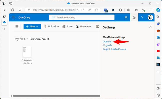Toggle the hamburger navigation menu
162x99 pixels.
(17, 27)
